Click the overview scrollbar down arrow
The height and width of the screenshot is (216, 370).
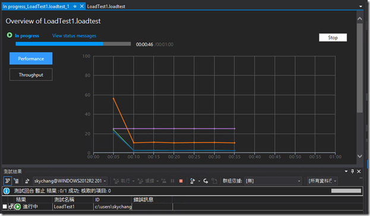point(360,156)
